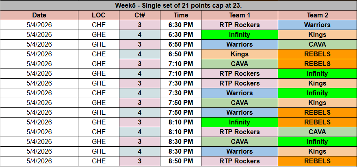The image size is (357, 167).
Task: Click the Time column header
Action: pos(181,15)
